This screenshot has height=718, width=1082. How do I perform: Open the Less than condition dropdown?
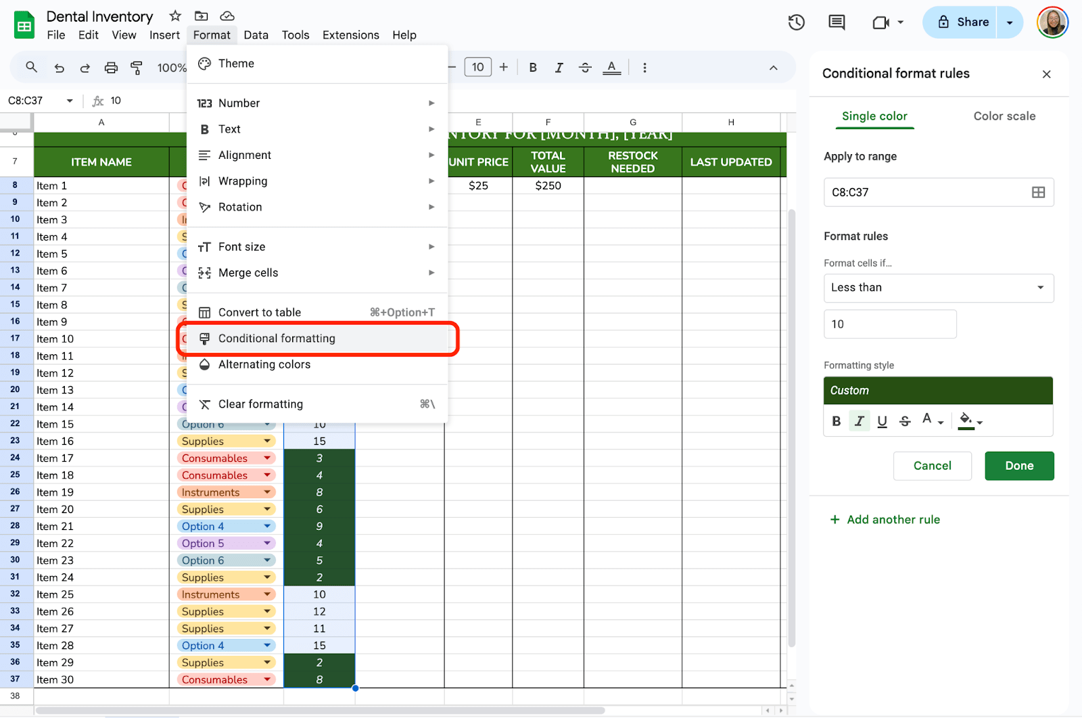click(x=938, y=288)
